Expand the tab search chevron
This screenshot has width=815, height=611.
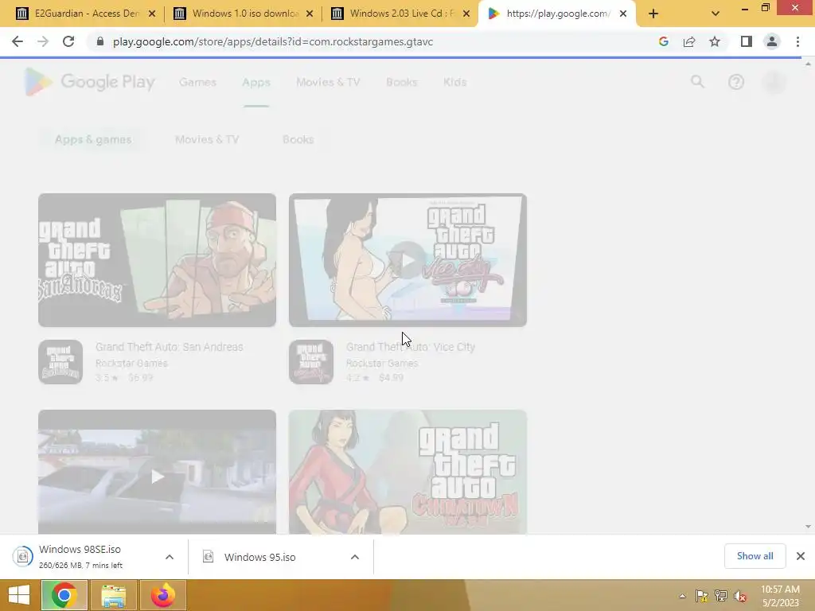click(x=716, y=14)
